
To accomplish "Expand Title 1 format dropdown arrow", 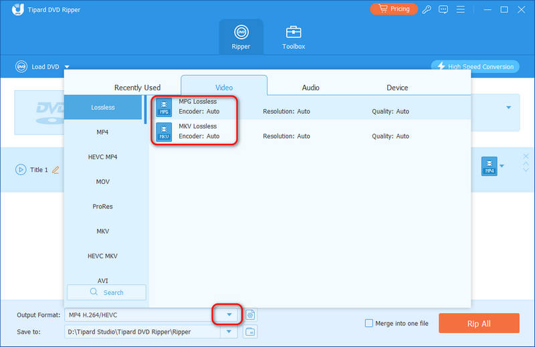I will click(x=502, y=166).
